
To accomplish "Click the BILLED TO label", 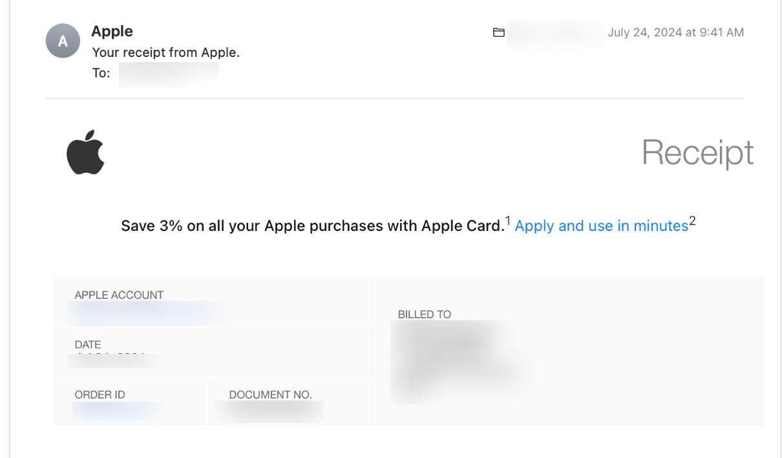I will click(424, 314).
